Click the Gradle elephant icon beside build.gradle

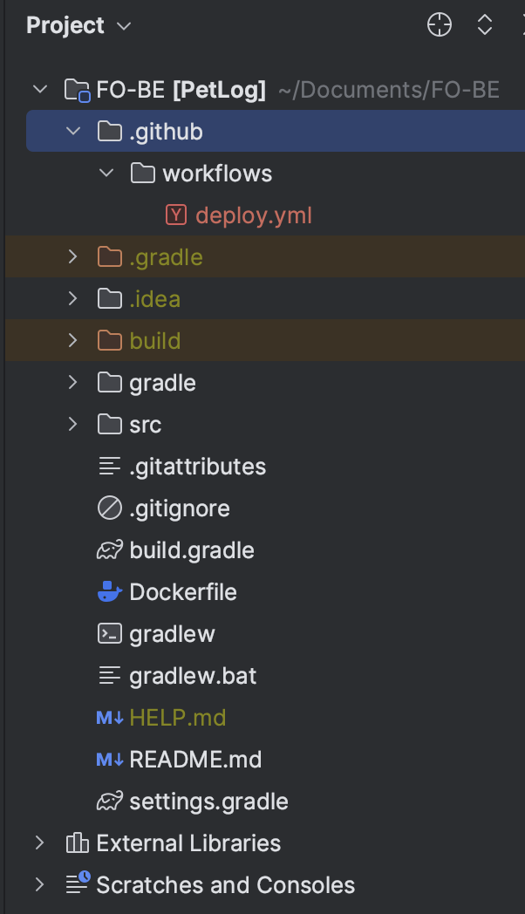point(109,549)
